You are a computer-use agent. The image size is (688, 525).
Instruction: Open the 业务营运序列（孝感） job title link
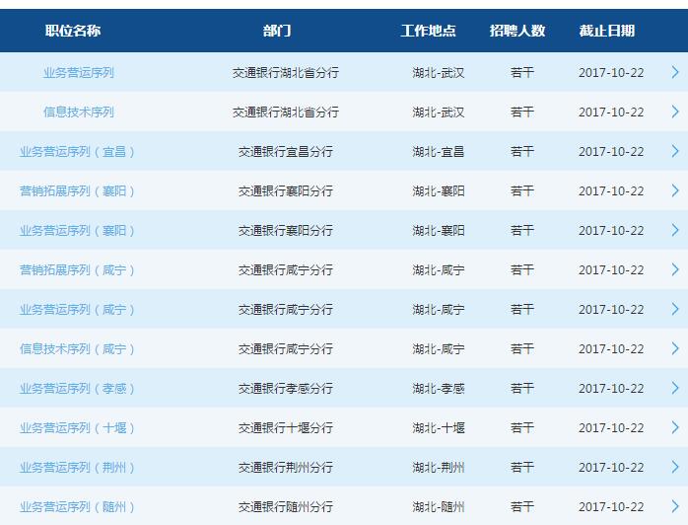pos(78,389)
